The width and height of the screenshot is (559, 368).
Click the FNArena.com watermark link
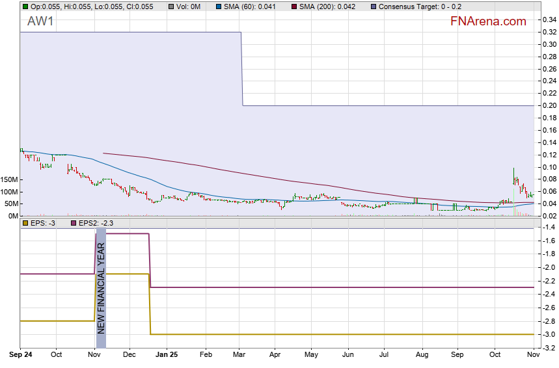tap(488, 21)
